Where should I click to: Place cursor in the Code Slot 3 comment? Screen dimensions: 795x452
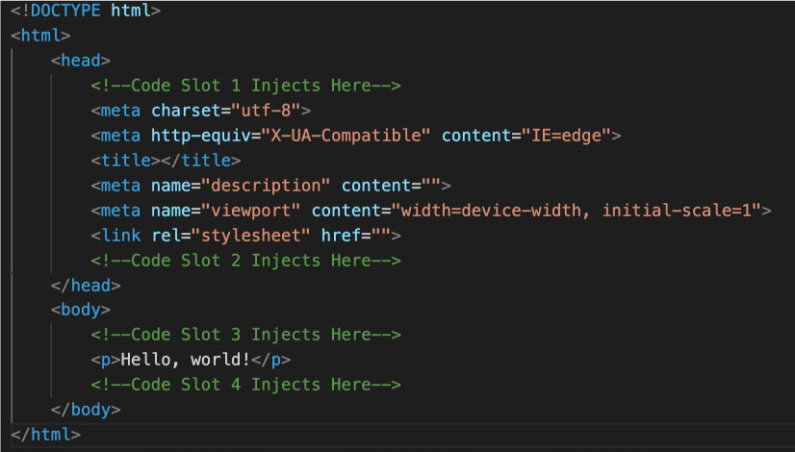[245, 335]
